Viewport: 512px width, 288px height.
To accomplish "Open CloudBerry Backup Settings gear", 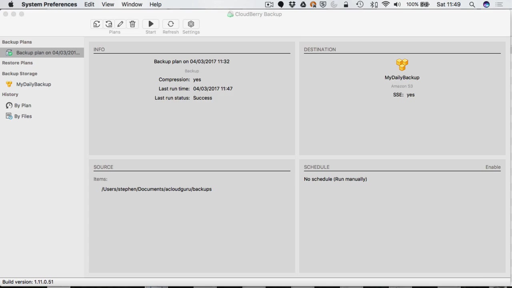I will click(x=191, y=24).
